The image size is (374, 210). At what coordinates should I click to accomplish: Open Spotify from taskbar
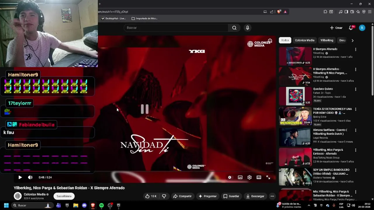click(x=101, y=205)
